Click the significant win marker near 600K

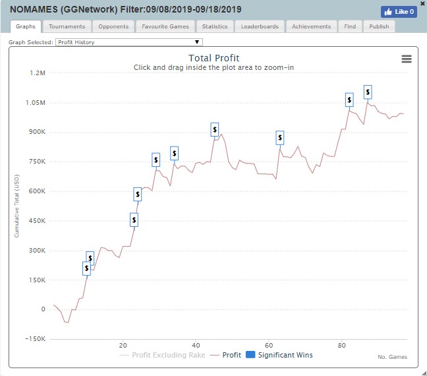(x=138, y=193)
